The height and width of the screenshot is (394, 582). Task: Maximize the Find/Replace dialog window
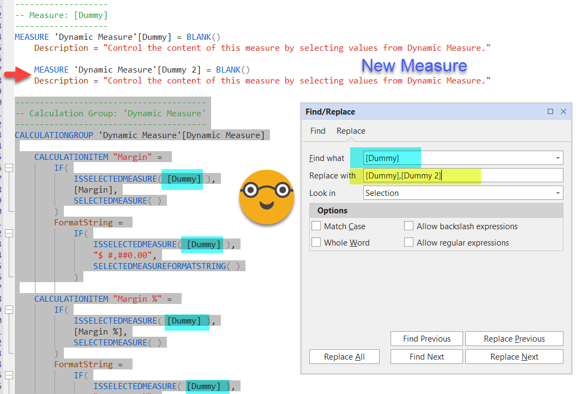coord(550,111)
